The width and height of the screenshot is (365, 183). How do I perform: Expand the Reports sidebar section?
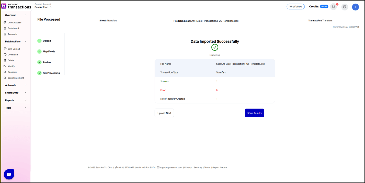coord(16,100)
